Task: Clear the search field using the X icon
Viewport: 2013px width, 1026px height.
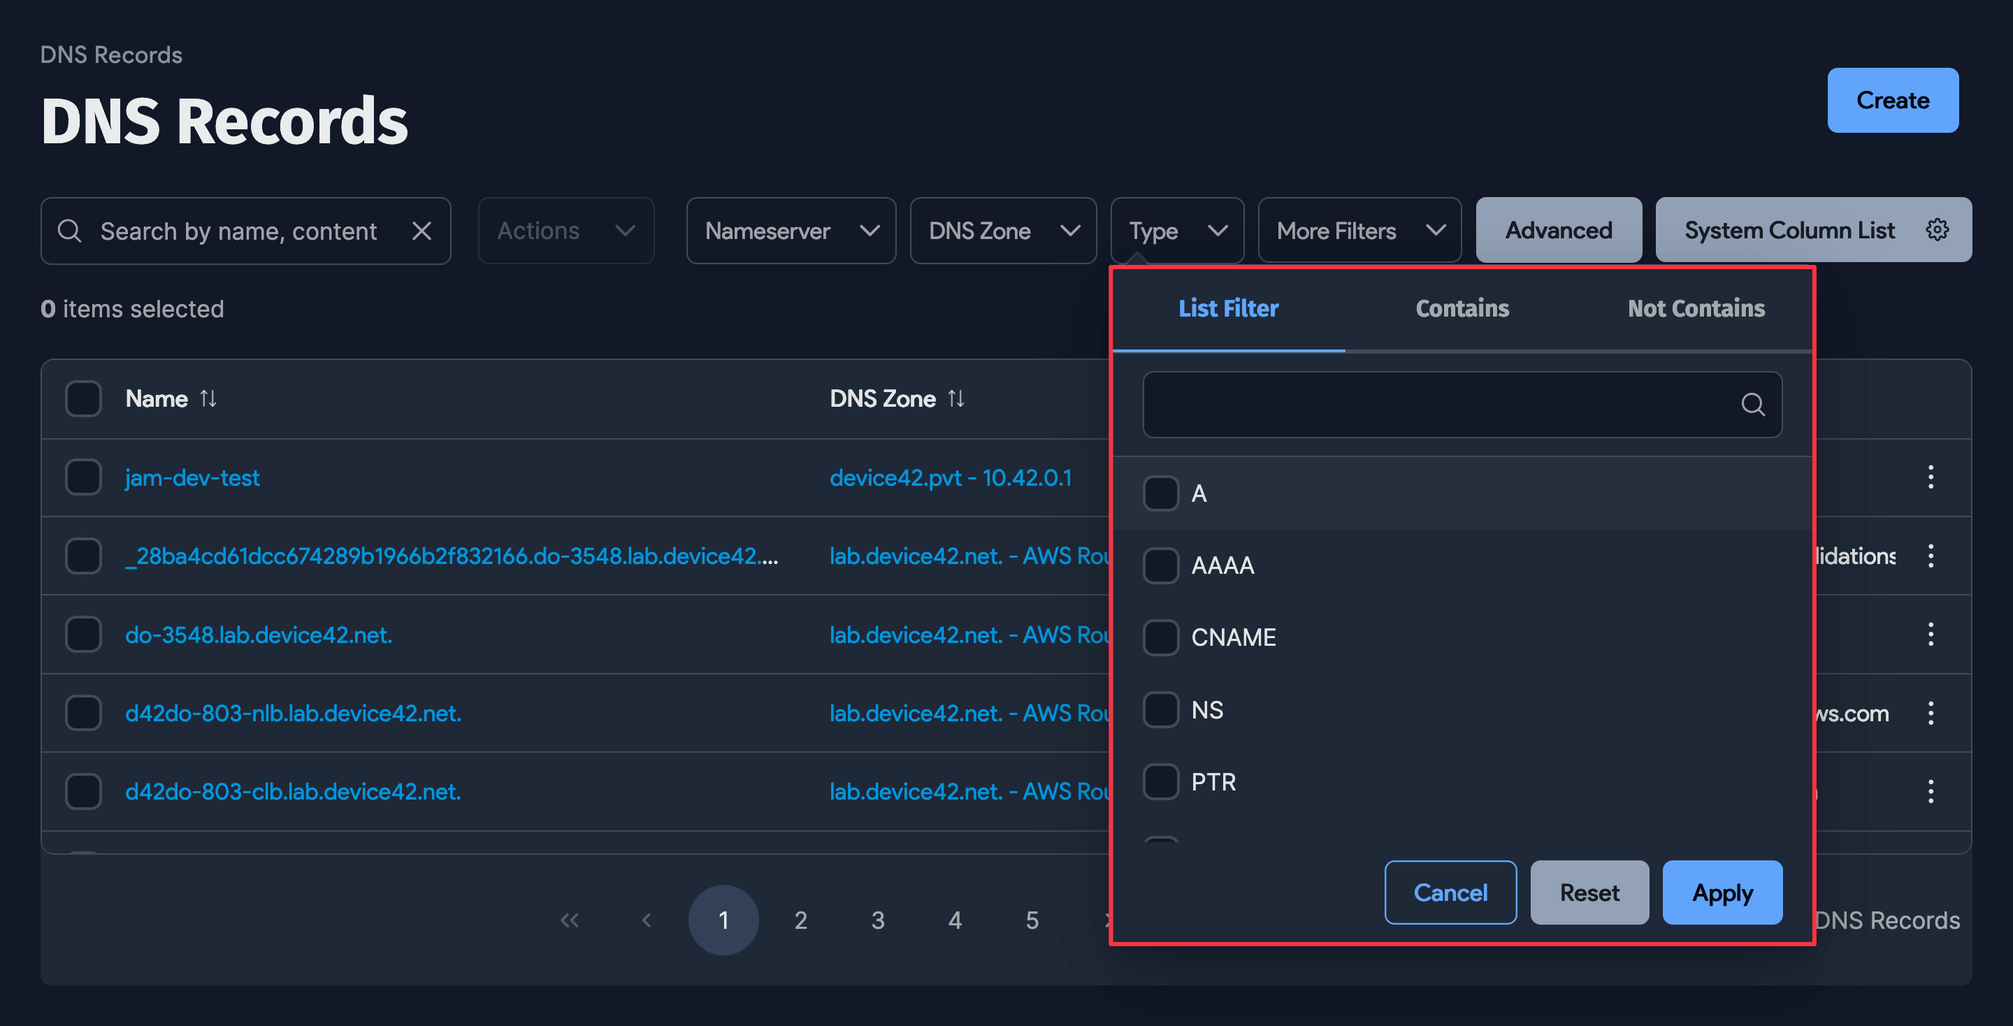Action: (422, 231)
